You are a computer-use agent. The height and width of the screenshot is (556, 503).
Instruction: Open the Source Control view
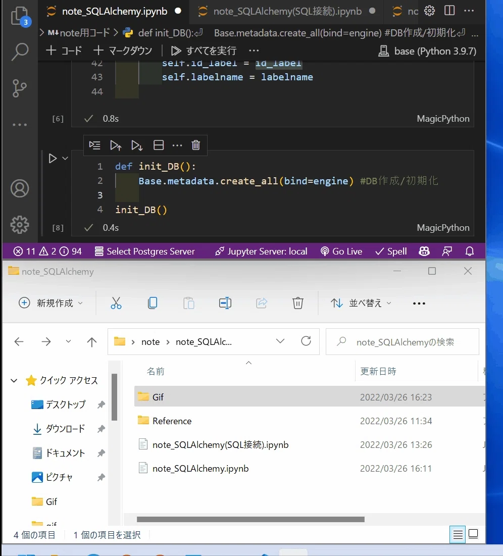click(x=20, y=88)
